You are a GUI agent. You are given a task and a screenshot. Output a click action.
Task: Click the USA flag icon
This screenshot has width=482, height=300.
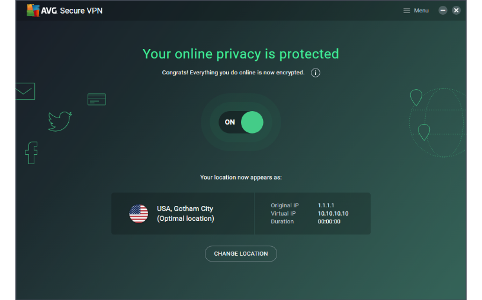tap(139, 214)
